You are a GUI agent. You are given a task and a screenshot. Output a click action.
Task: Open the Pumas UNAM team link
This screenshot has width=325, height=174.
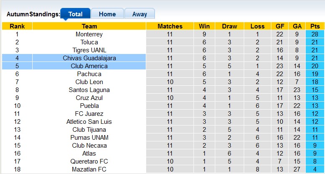(89, 138)
